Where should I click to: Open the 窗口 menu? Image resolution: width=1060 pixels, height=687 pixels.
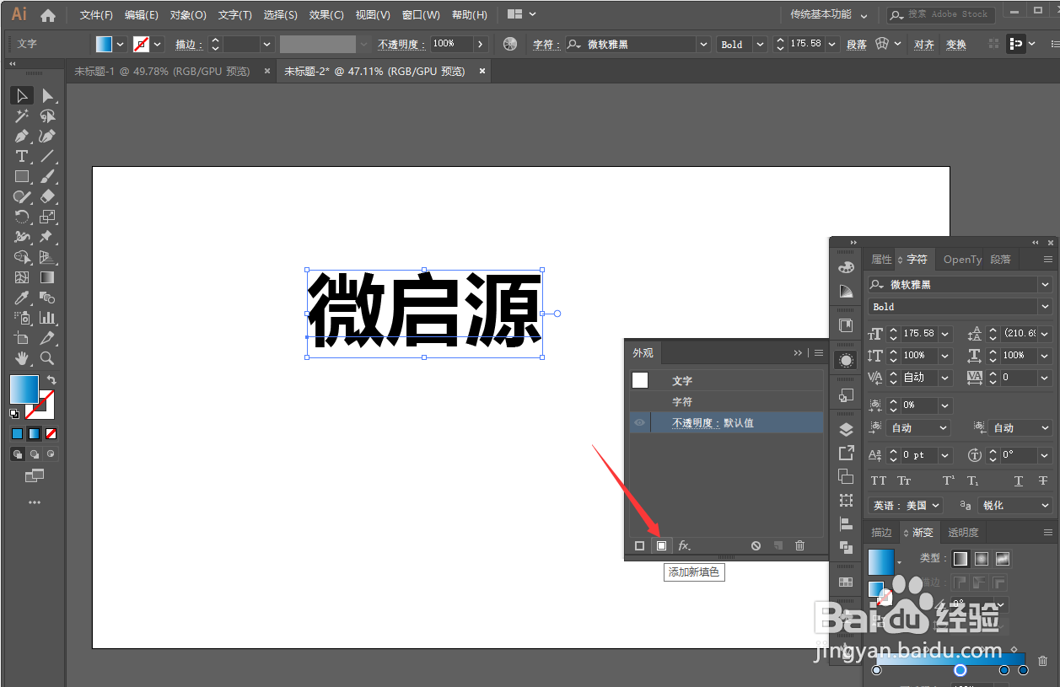coord(419,13)
